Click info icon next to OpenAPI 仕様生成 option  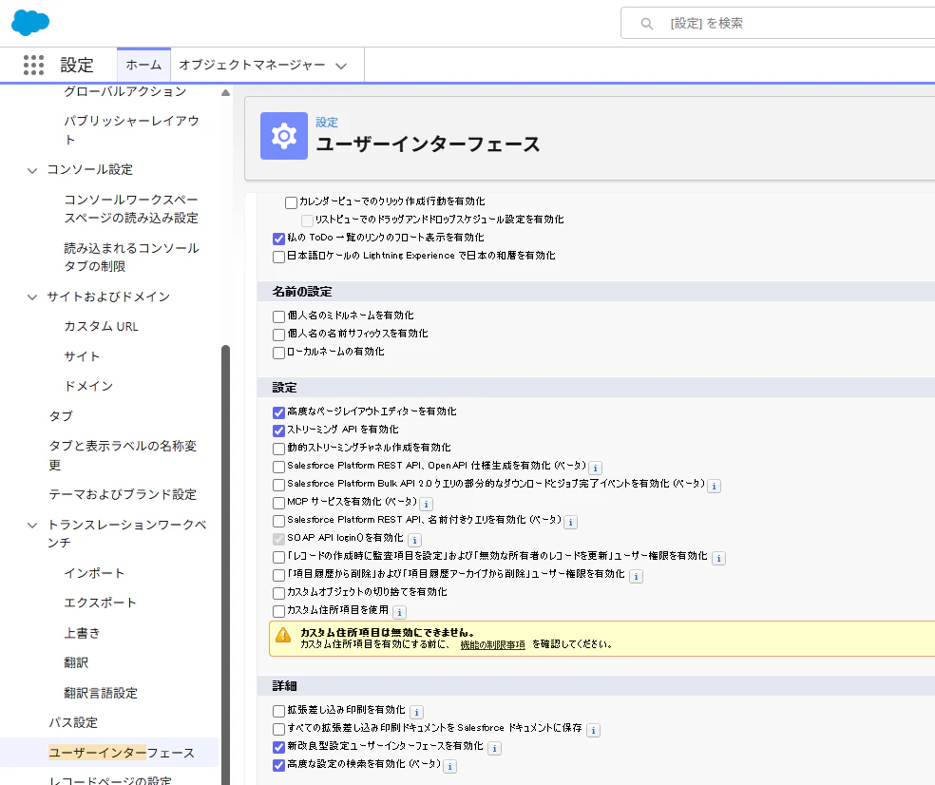click(595, 468)
